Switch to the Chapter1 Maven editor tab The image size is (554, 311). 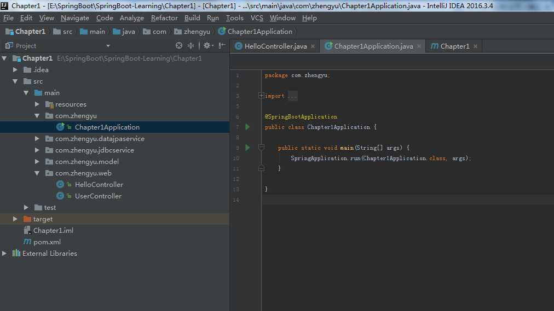tap(454, 46)
